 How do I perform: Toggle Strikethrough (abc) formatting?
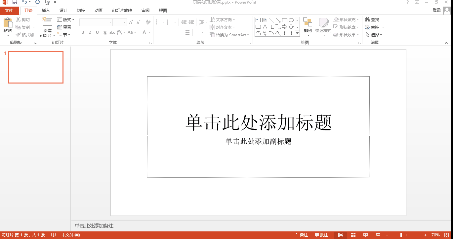point(112,32)
